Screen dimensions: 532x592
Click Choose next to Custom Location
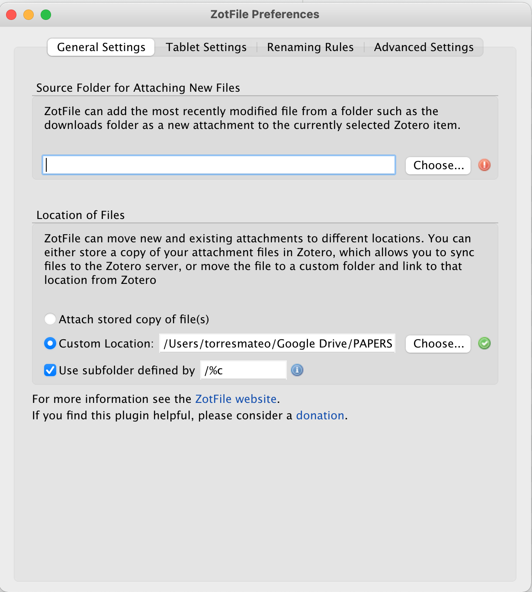point(438,344)
